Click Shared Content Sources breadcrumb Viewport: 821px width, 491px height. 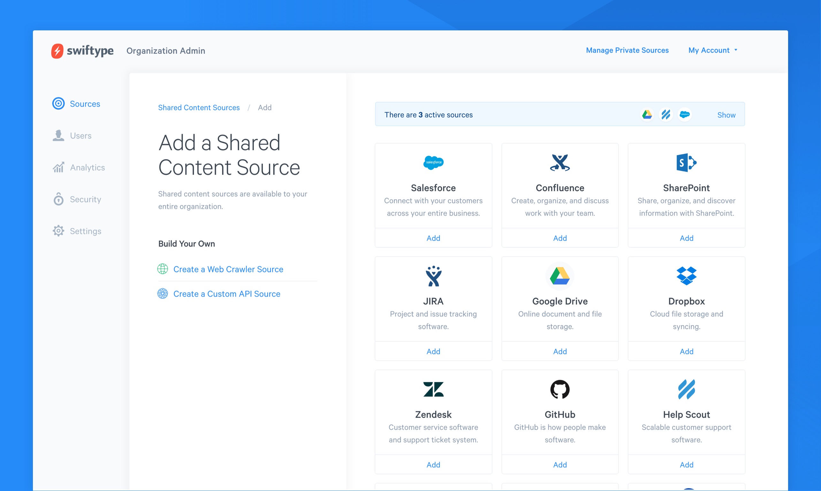point(199,107)
